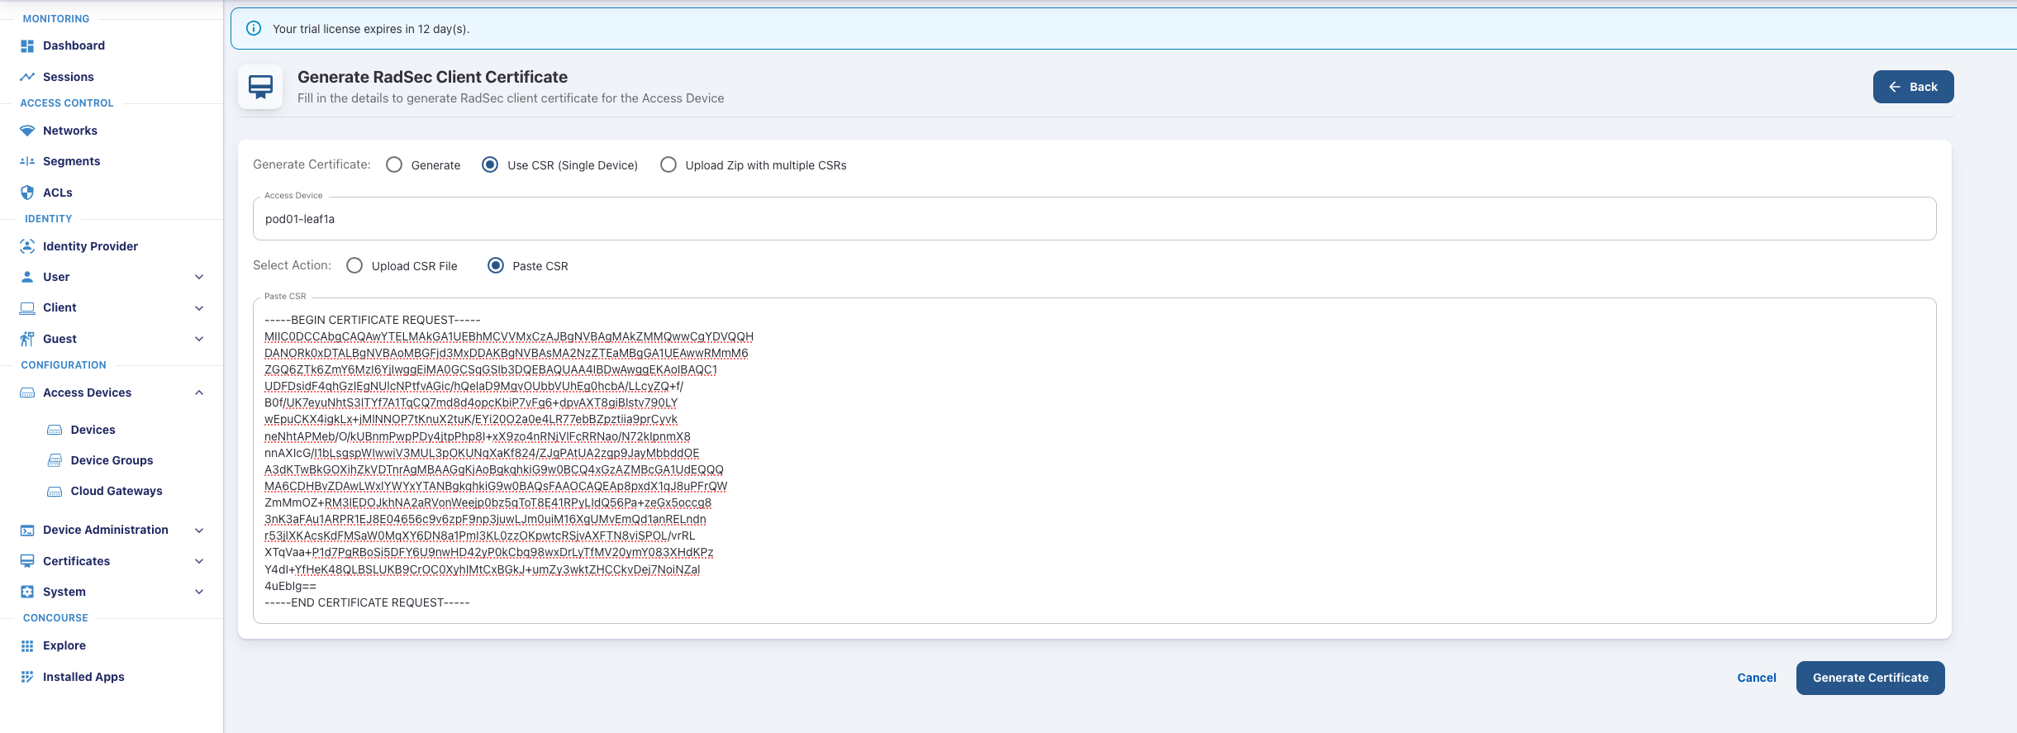Choose Upload Zip with multiple CSRs
The height and width of the screenshot is (733, 2017).
(668, 165)
